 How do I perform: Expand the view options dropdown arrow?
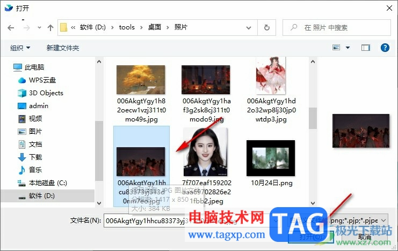pyautogui.click(x=348, y=47)
